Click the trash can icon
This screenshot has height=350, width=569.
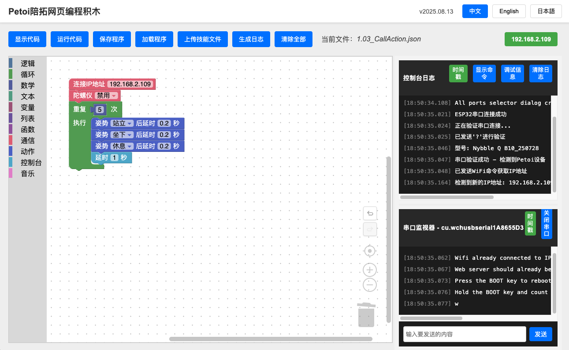click(x=365, y=315)
